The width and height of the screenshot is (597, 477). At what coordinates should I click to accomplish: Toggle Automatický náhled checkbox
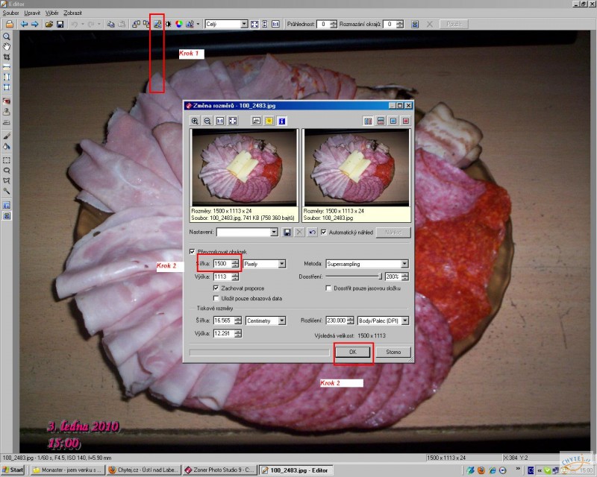coord(324,232)
